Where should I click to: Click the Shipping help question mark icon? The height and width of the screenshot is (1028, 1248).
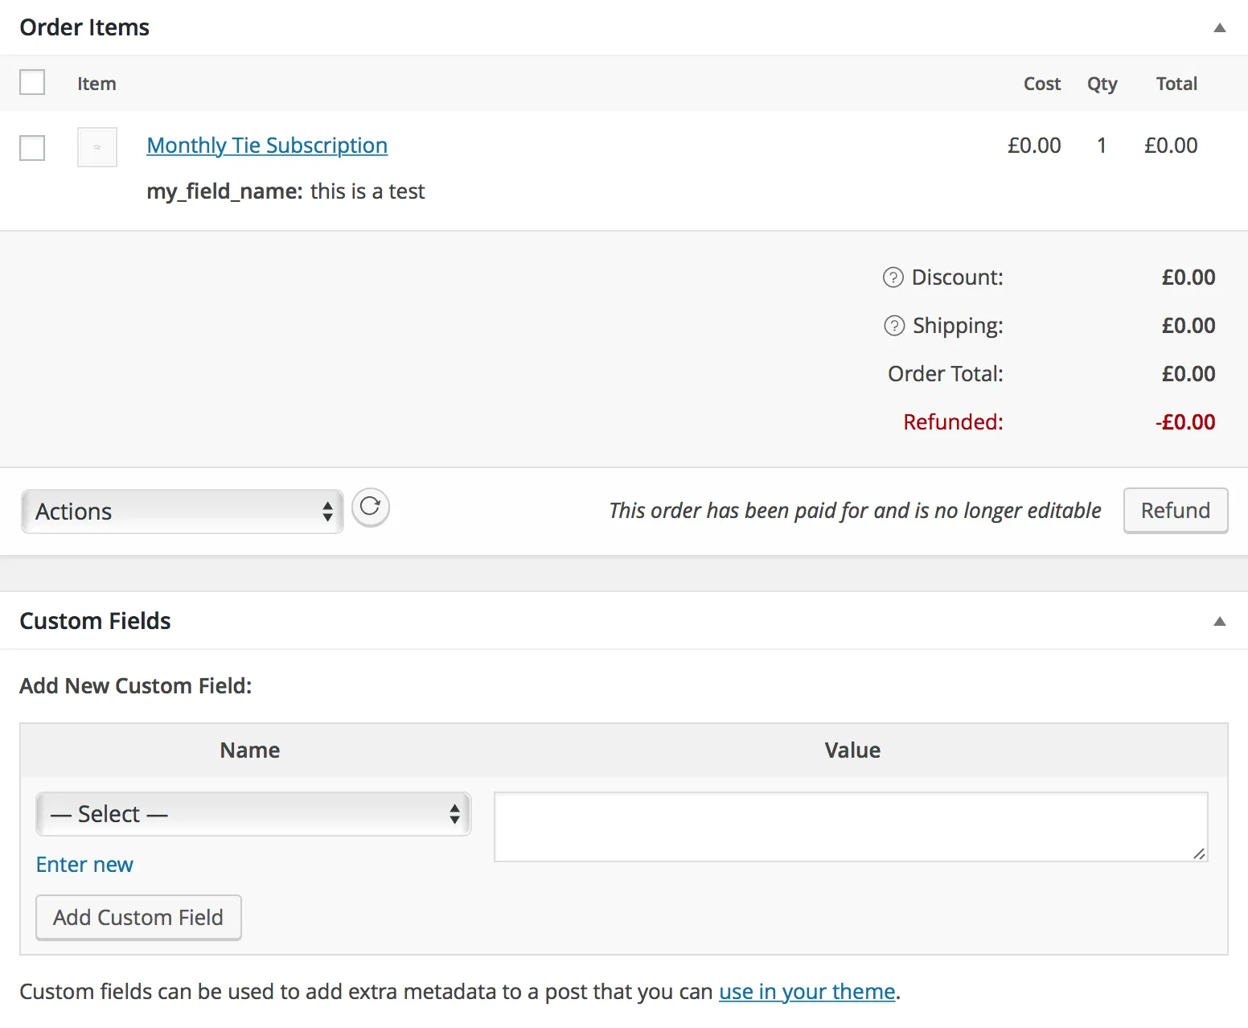pos(893,326)
